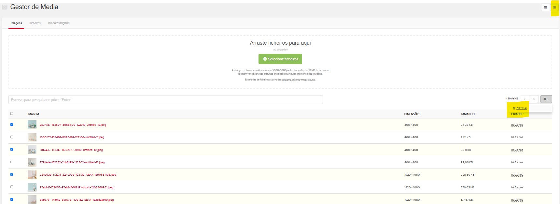Switch to the Produtos Digitais tab
This screenshot has width=560, height=204.
59,23
